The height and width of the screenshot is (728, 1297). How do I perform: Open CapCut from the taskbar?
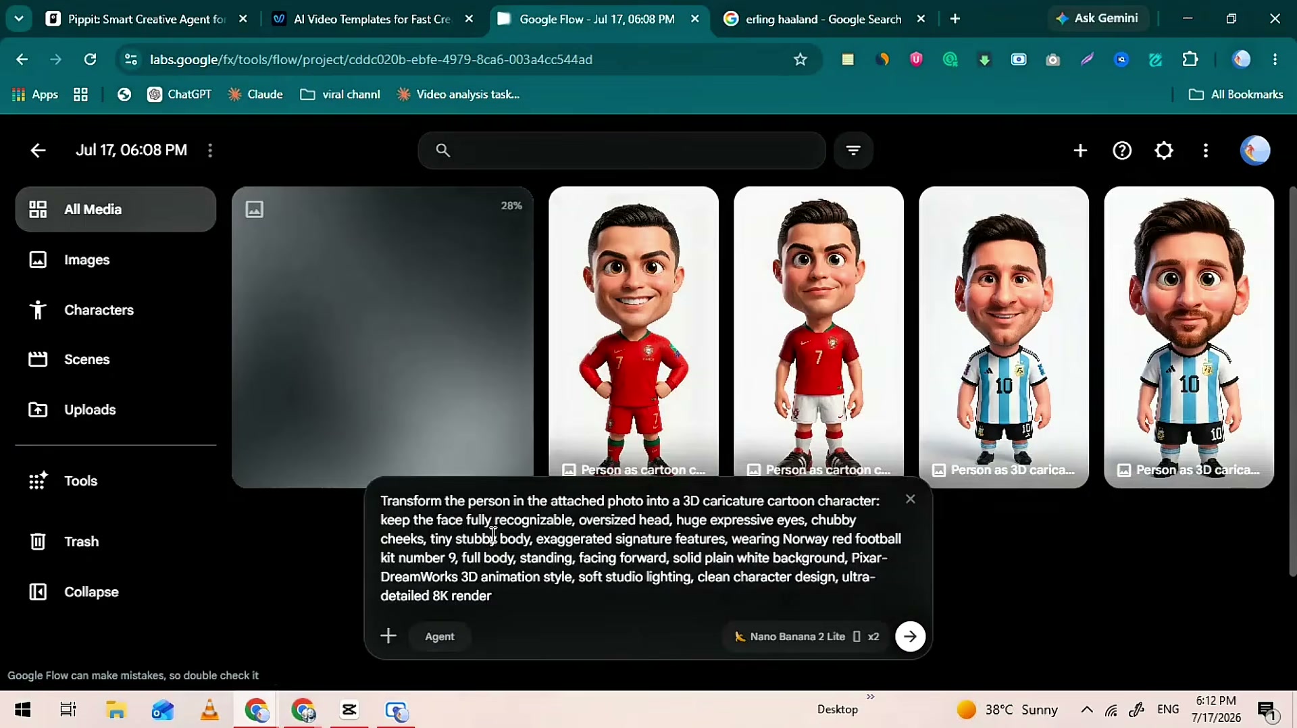coord(349,710)
